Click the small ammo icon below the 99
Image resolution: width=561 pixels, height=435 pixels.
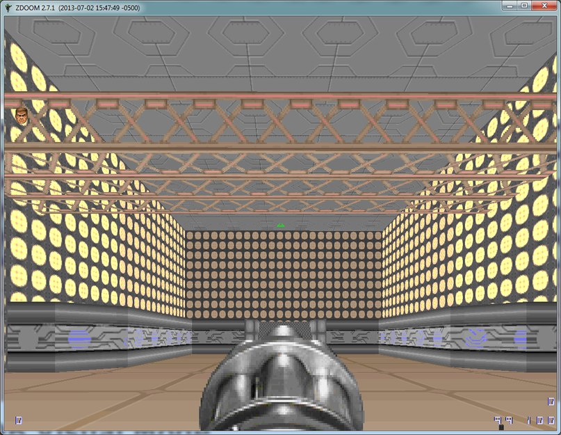click(x=501, y=427)
